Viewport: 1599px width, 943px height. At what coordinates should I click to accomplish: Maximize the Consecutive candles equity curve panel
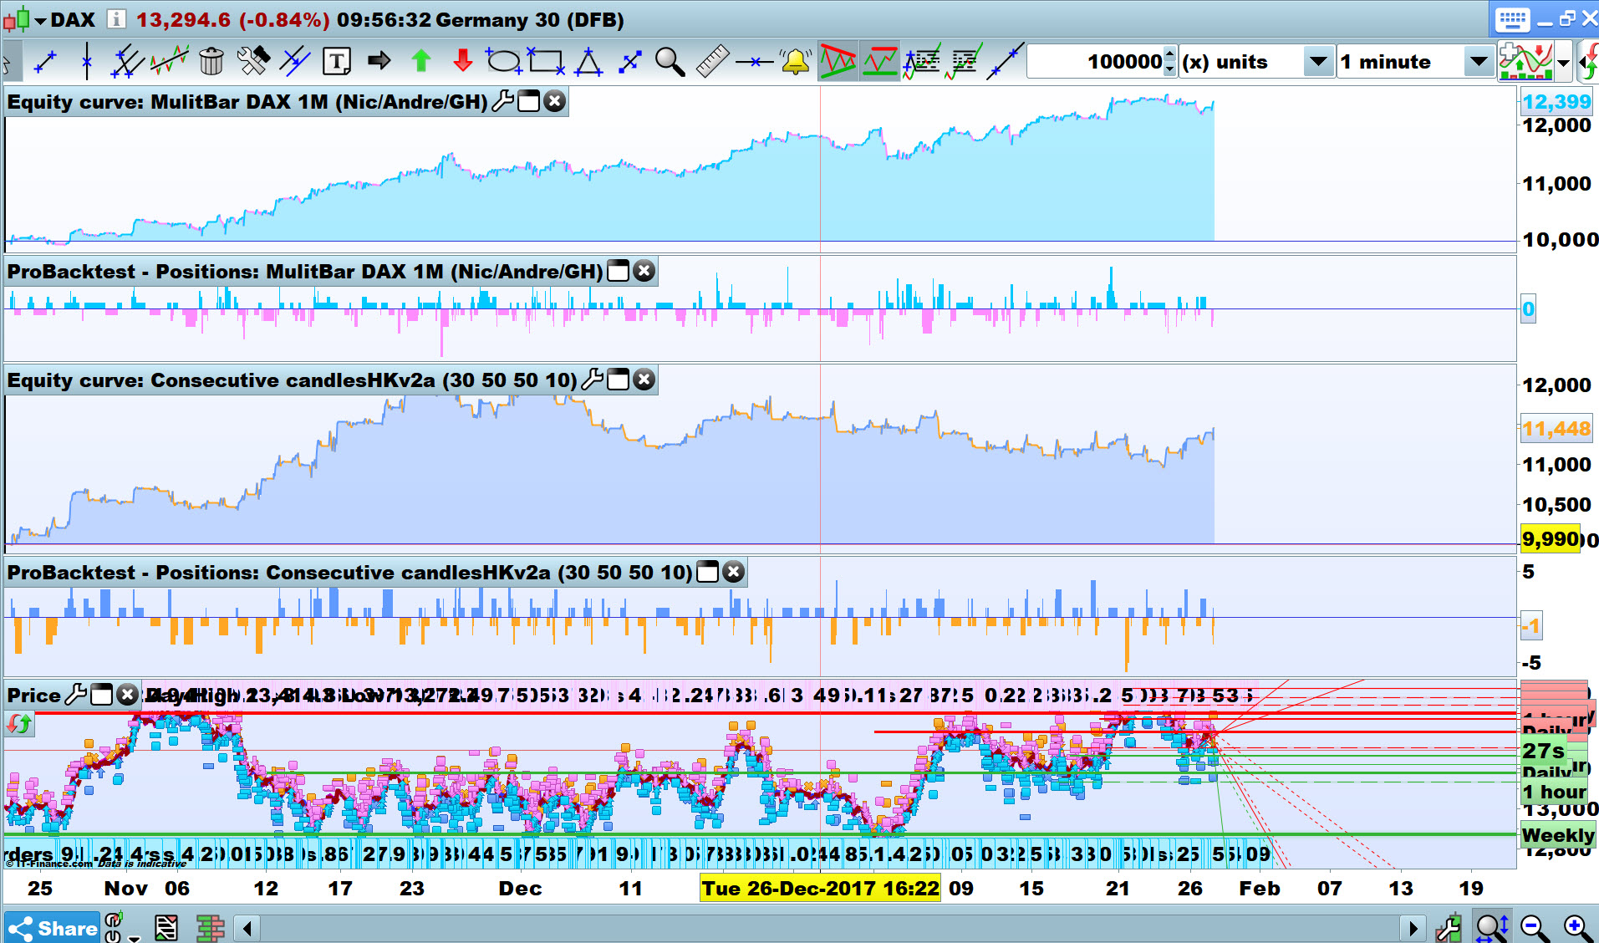pos(618,380)
